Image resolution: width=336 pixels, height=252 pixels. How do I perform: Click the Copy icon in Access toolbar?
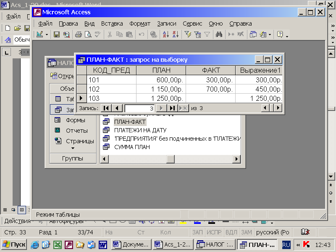coord(119,34)
